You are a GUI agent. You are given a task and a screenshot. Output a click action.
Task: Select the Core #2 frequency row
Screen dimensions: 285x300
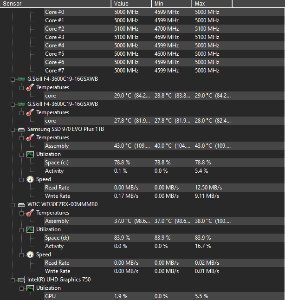[55, 29]
